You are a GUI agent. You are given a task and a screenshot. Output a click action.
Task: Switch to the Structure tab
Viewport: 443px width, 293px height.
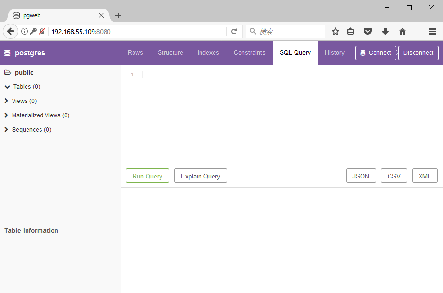pyautogui.click(x=170, y=53)
